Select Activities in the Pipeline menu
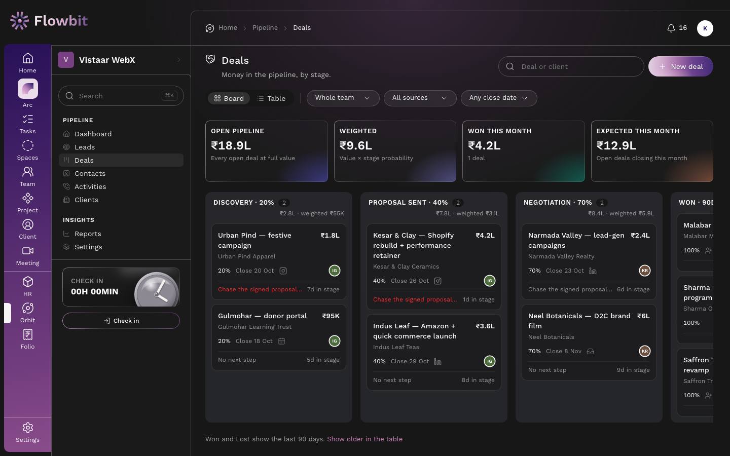 coord(121,186)
